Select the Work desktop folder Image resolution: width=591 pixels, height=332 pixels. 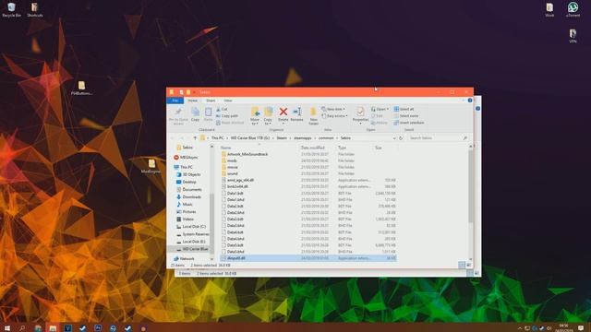[549, 10]
